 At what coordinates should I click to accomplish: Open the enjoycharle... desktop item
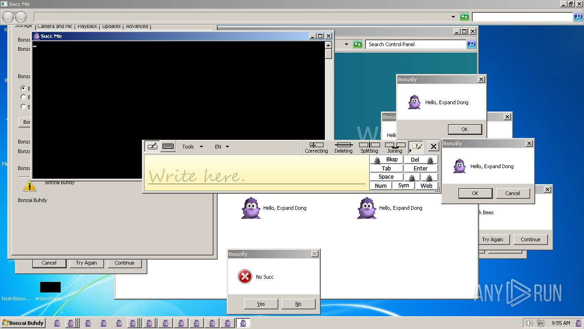click(x=50, y=292)
